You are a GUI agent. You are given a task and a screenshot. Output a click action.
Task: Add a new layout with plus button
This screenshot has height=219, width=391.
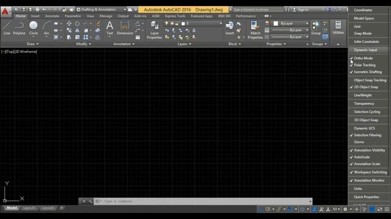pyautogui.click(x=62, y=208)
